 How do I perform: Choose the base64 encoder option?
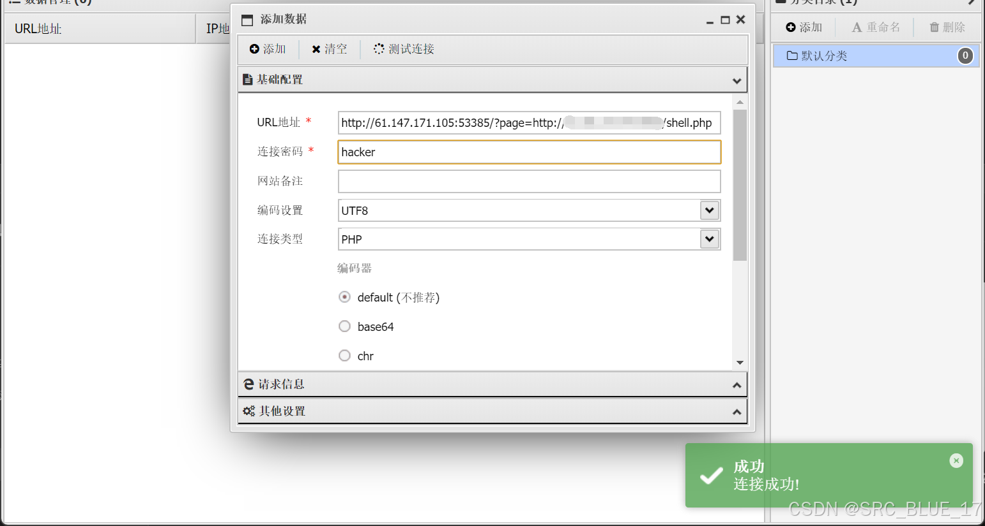(344, 326)
